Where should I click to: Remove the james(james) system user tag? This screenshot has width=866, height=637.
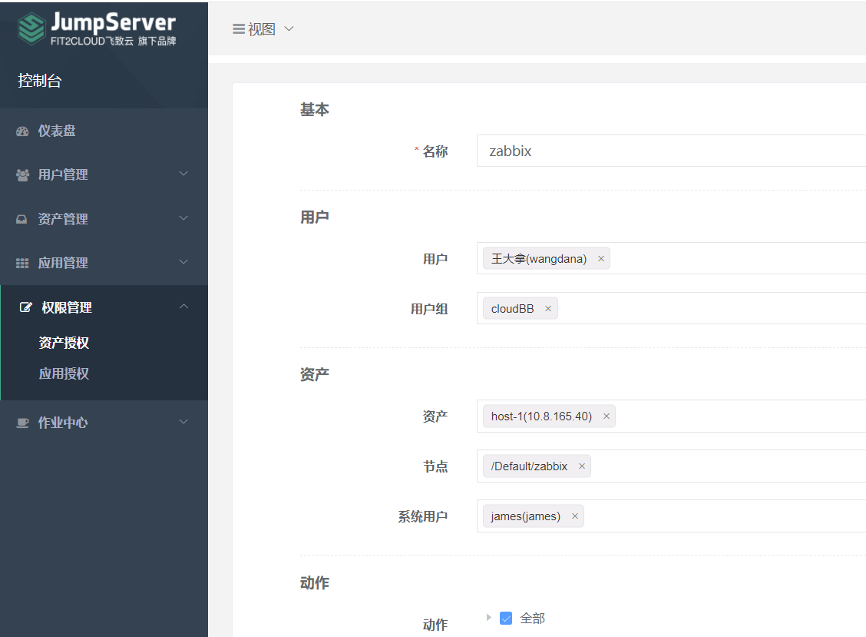[x=574, y=516]
